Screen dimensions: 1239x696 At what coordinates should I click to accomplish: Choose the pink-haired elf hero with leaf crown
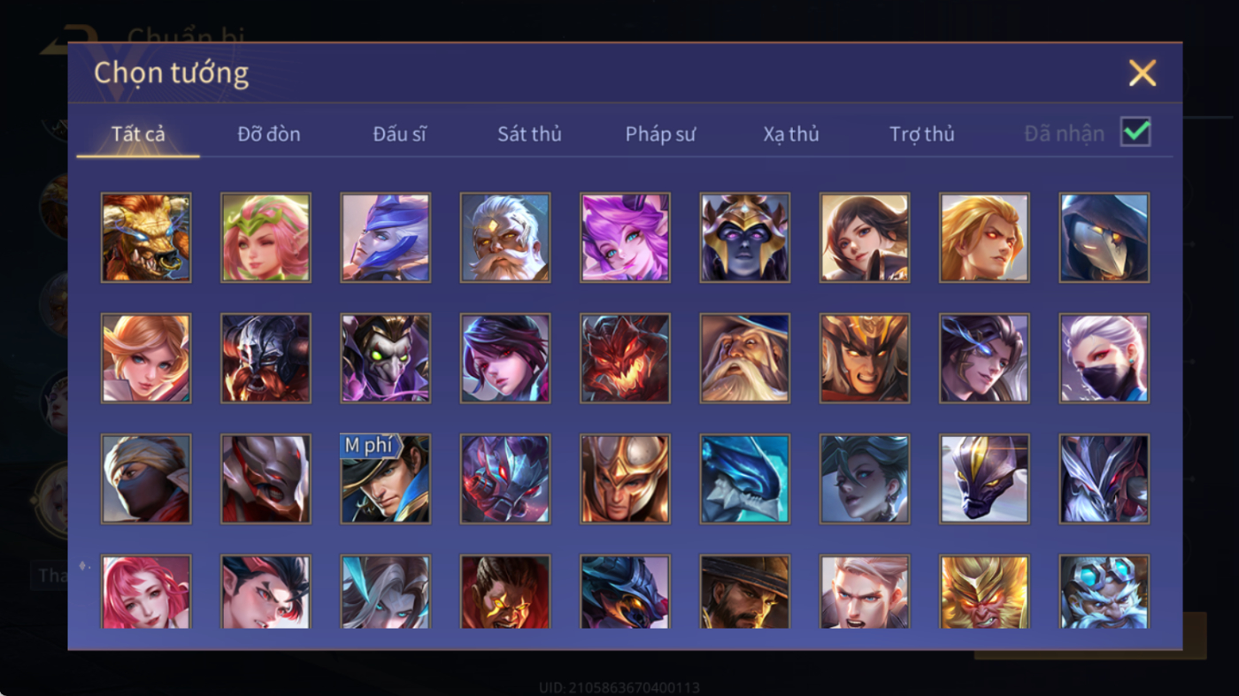pos(265,238)
